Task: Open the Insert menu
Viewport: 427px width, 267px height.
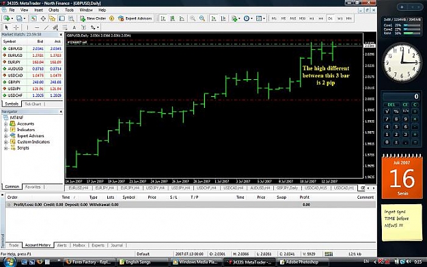Action: point(38,10)
